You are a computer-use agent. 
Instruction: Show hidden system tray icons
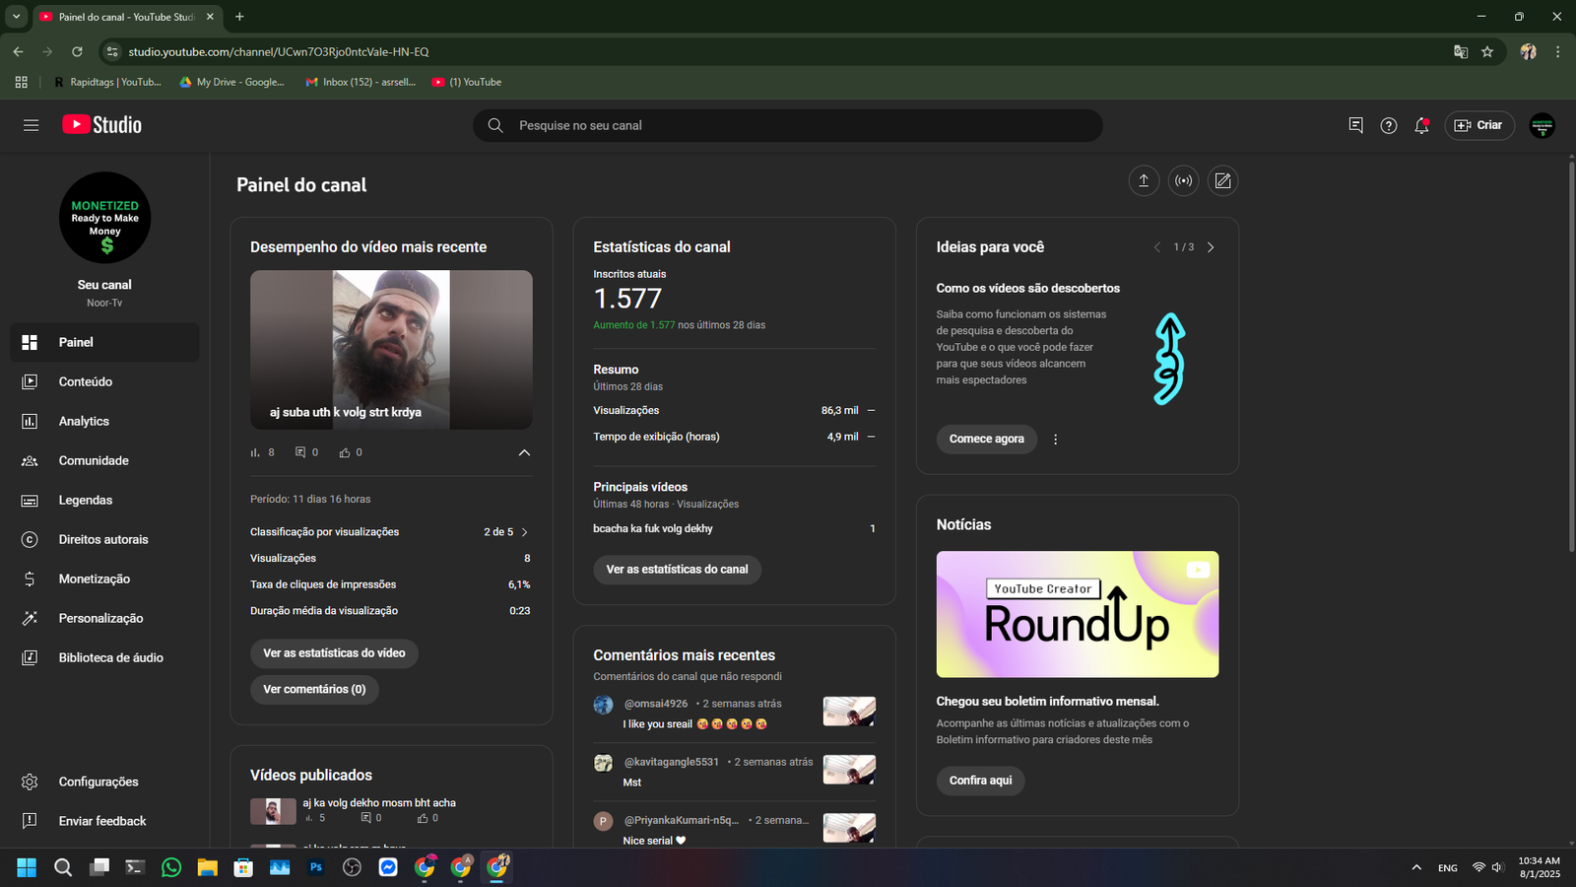[1416, 867]
